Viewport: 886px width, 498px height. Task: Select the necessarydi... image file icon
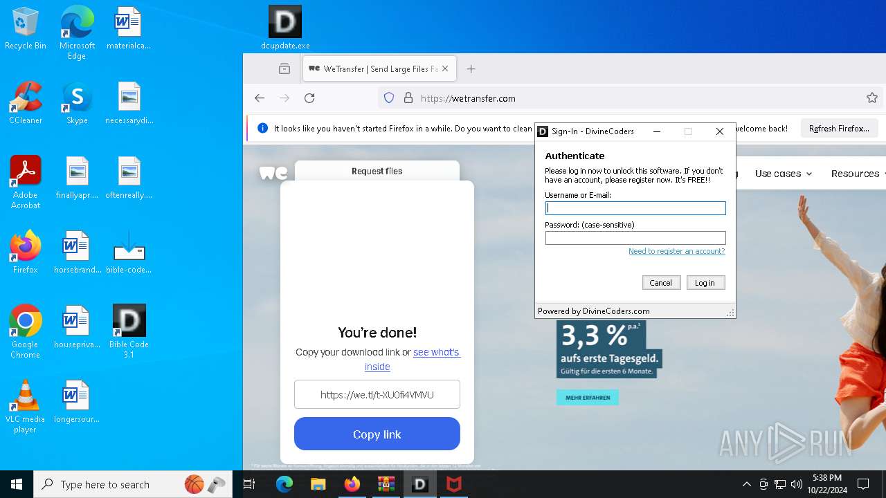point(129,103)
